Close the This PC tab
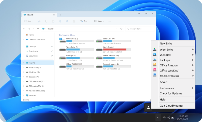202x122 pixels. (x=54, y=15)
